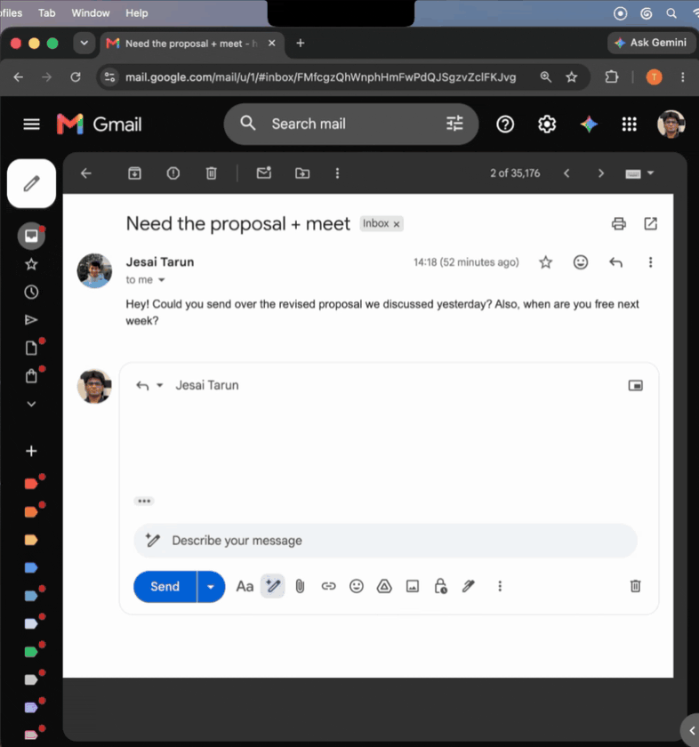This screenshot has height=747, width=699.
Task: Delete this conversation with trash icon
Action: tap(212, 173)
